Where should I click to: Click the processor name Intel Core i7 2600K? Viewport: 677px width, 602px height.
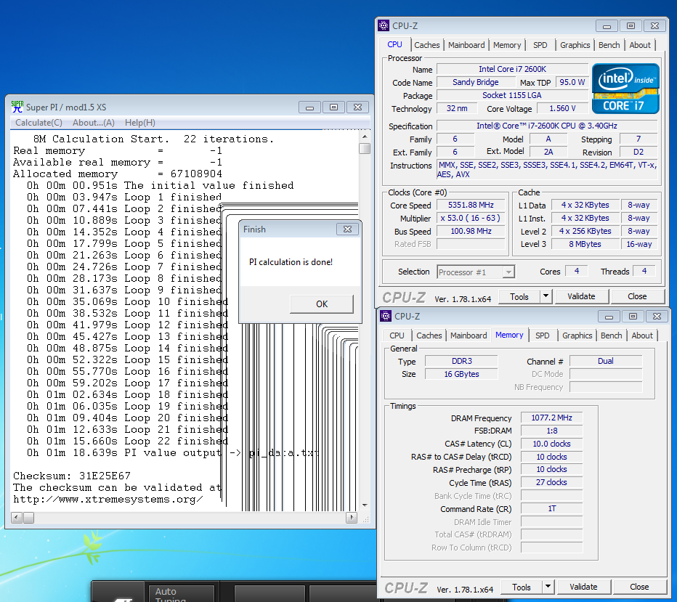(x=512, y=69)
